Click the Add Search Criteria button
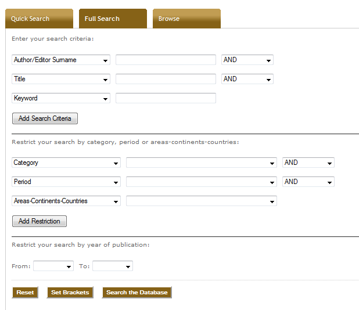Image resolution: width=359 pixels, height=310 pixels. [x=45, y=118]
